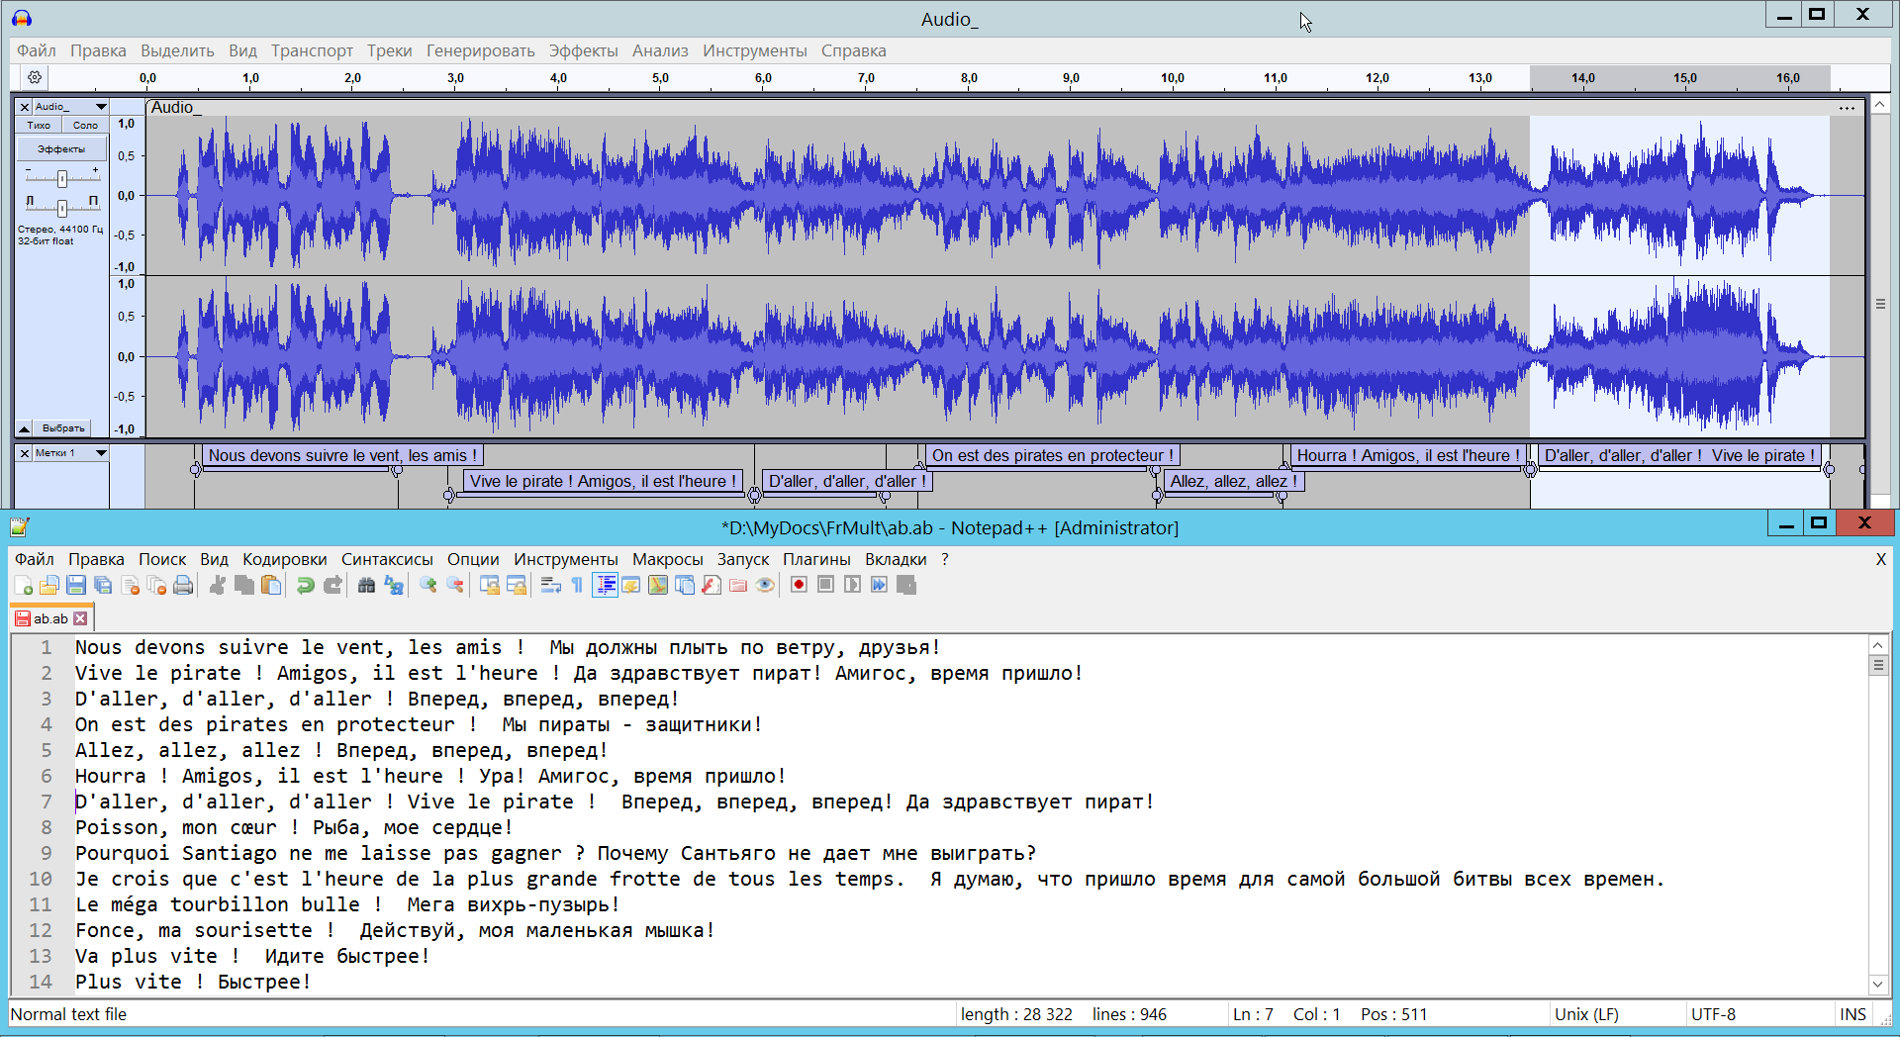Click the Zoom In magnifier icon

click(427, 585)
